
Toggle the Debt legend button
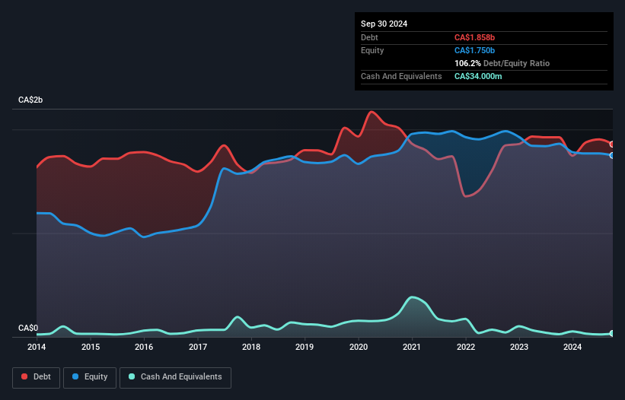pos(36,377)
